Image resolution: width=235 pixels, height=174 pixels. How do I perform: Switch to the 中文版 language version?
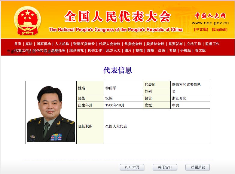click(x=201, y=29)
